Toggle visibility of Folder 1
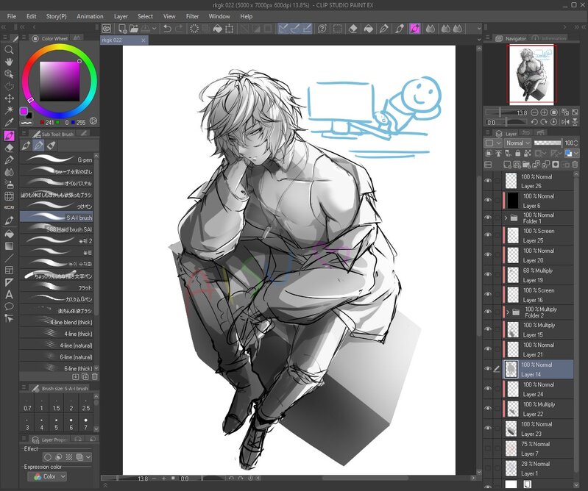 pos(488,218)
